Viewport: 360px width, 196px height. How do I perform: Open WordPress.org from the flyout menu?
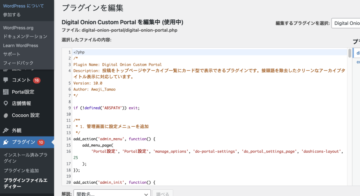coord(18,28)
